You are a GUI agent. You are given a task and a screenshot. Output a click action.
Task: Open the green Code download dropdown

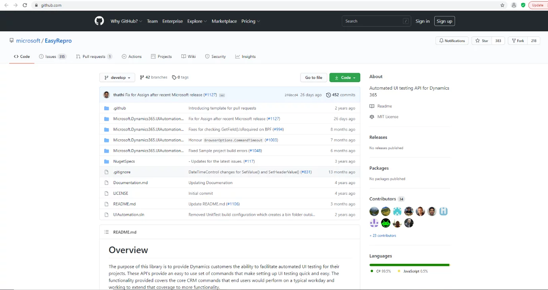pos(345,78)
